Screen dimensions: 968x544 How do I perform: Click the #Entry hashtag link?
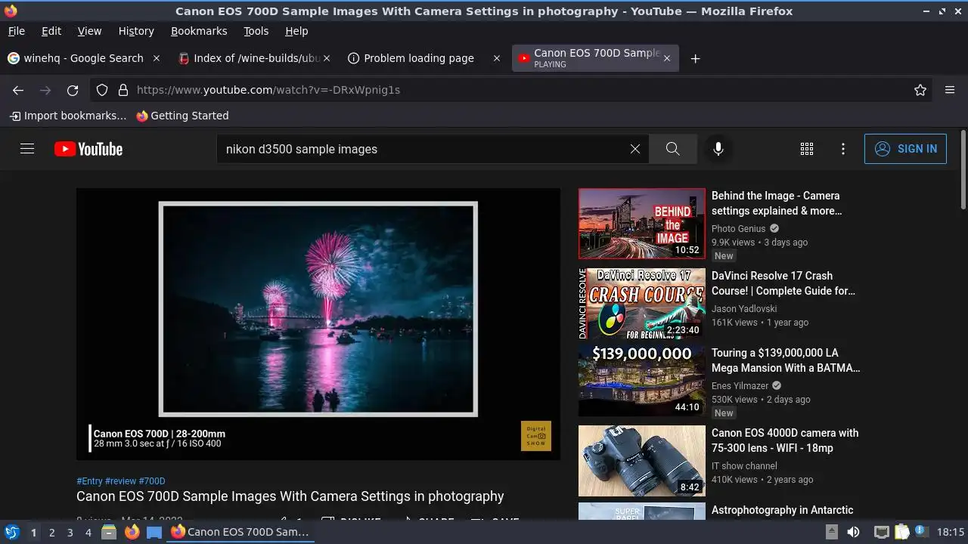tap(89, 481)
